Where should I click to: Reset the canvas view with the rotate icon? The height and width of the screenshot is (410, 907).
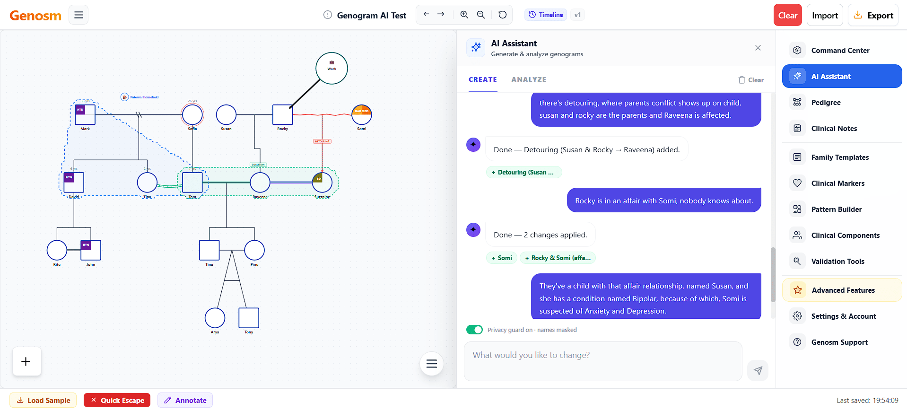(x=503, y=15)
